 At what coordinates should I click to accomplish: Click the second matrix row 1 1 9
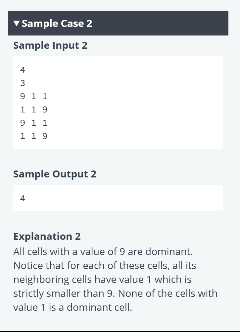[x=34, y=110]
